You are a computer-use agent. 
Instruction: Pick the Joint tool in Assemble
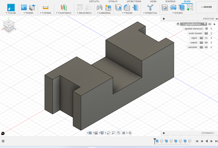point(99,8)
